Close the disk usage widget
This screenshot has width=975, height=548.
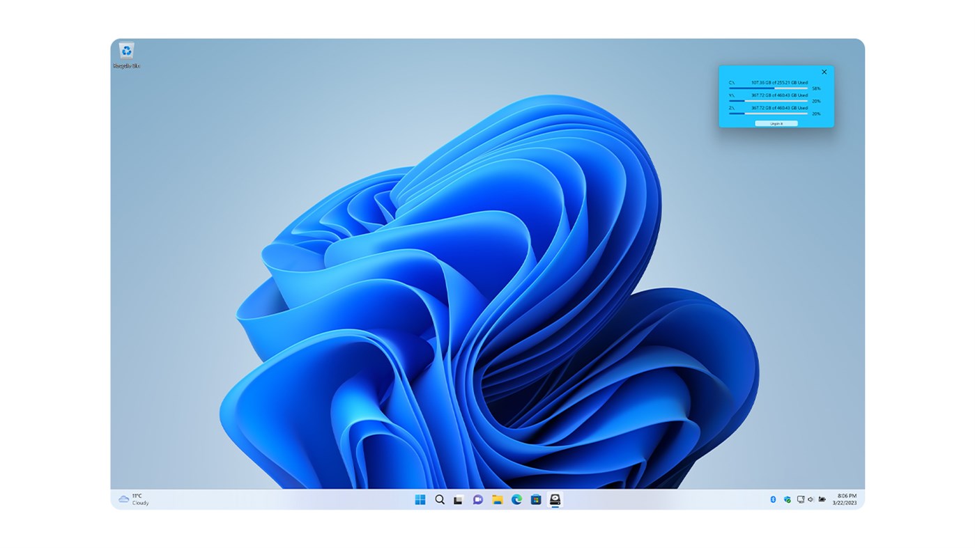(824, 72)
